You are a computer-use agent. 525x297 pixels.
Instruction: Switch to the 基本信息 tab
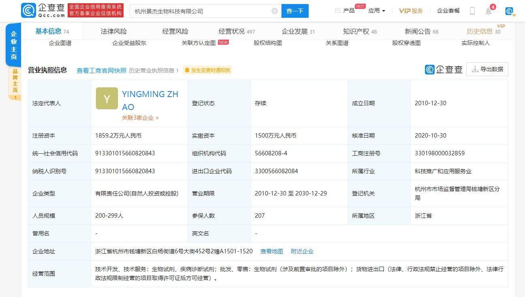[52, 31]
